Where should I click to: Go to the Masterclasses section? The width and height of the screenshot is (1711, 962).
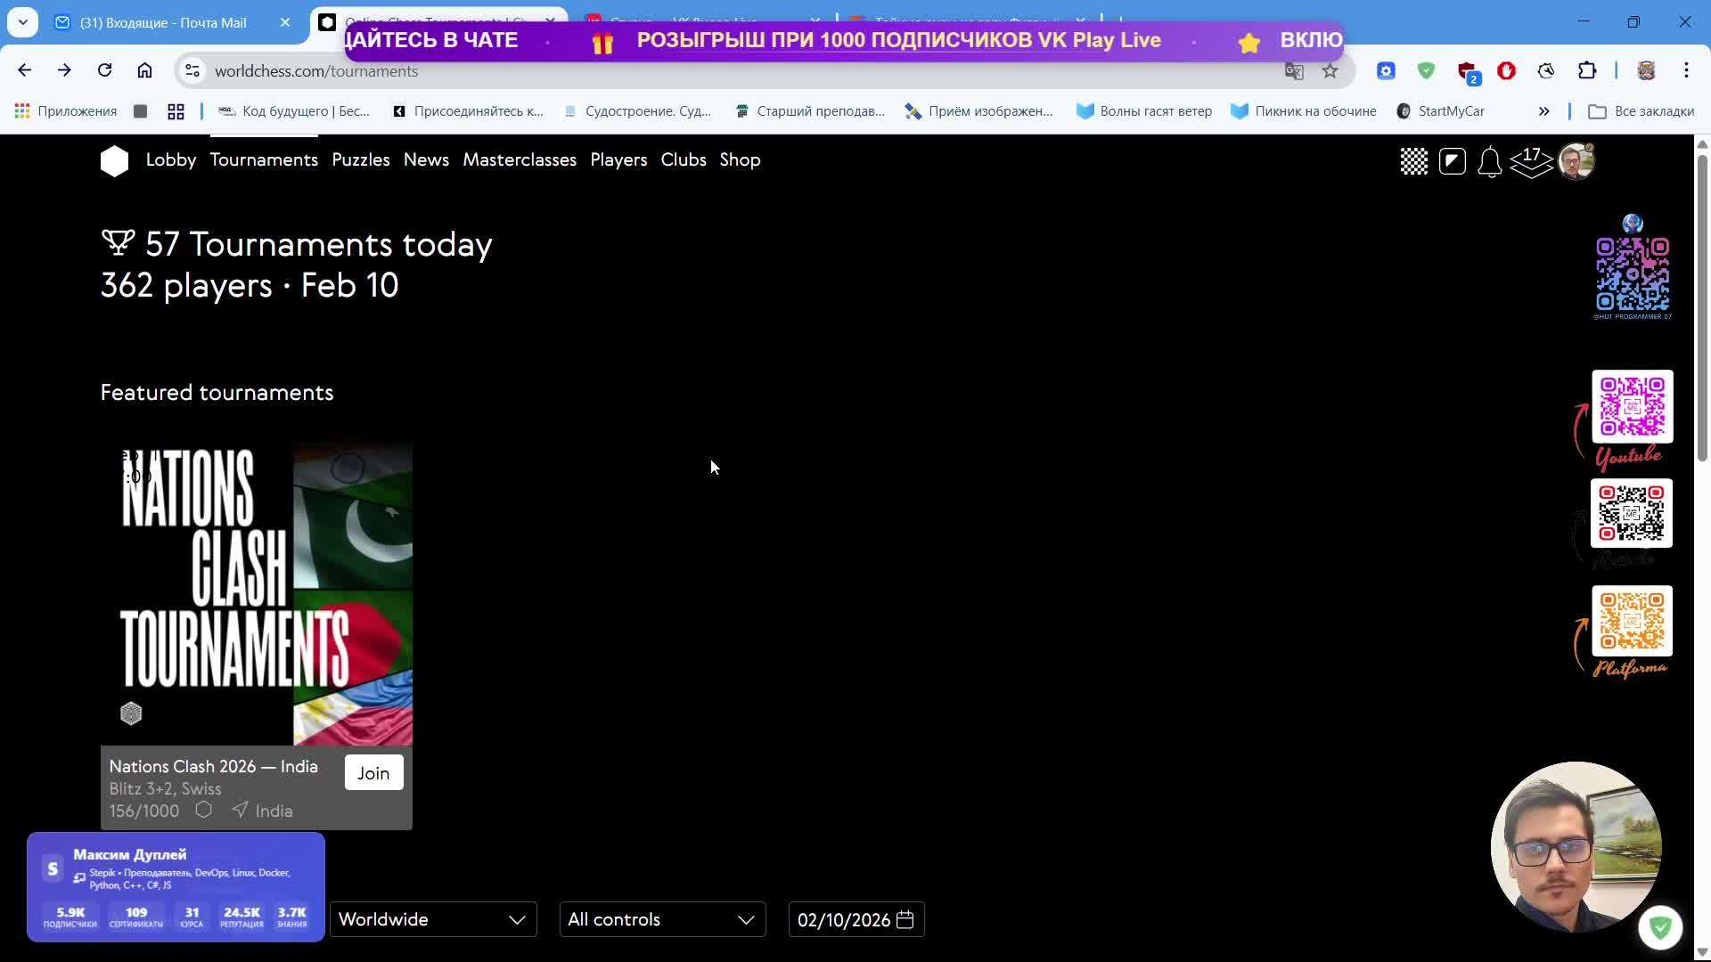[x=519, y=159]
